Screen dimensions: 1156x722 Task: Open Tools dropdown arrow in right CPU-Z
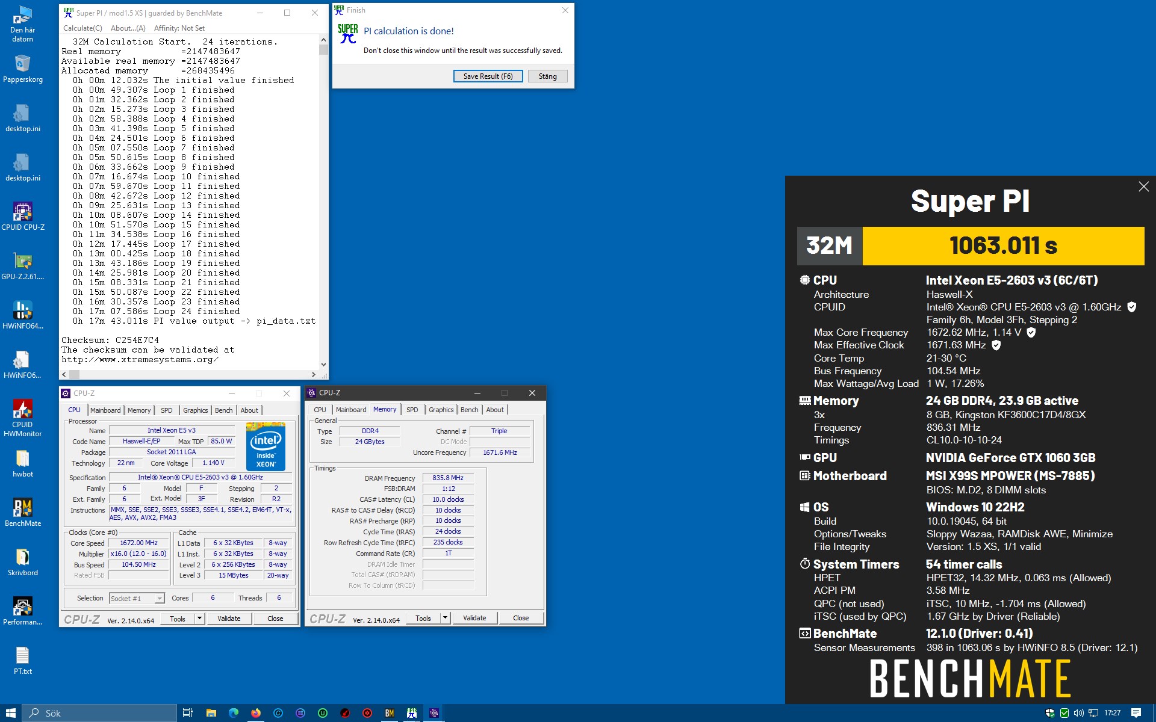click(x=445, y=618)
